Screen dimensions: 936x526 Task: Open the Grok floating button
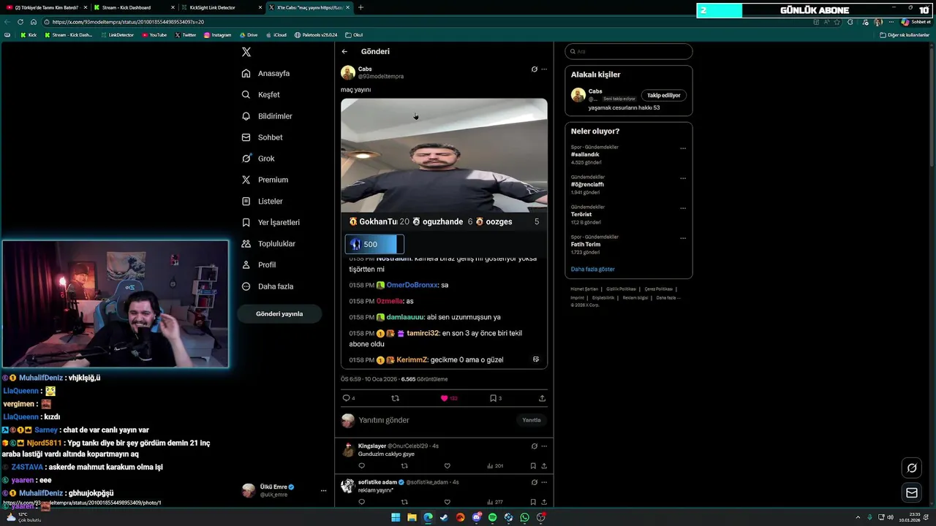[912, 468]
